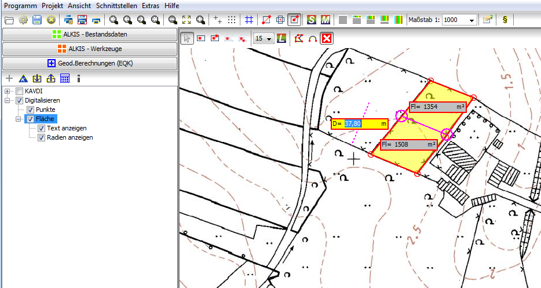The width and height of the screenshot is (541, 288).
Task: Click the dashed shape two red points tool
Action: click(x=243, y=38)
